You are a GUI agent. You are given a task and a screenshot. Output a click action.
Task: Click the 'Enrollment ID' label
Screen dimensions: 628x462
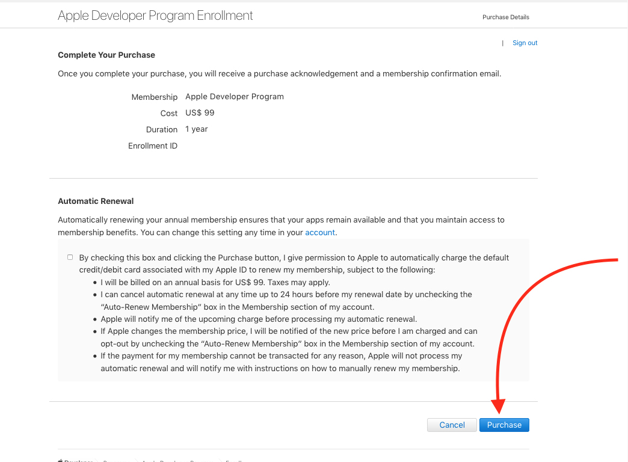(153, 146)
